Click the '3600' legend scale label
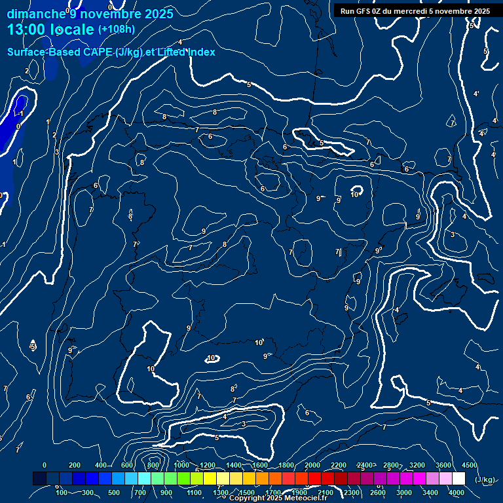Viewport: 503px width, 503px height. pyautogui.click(x=443, y=465)
